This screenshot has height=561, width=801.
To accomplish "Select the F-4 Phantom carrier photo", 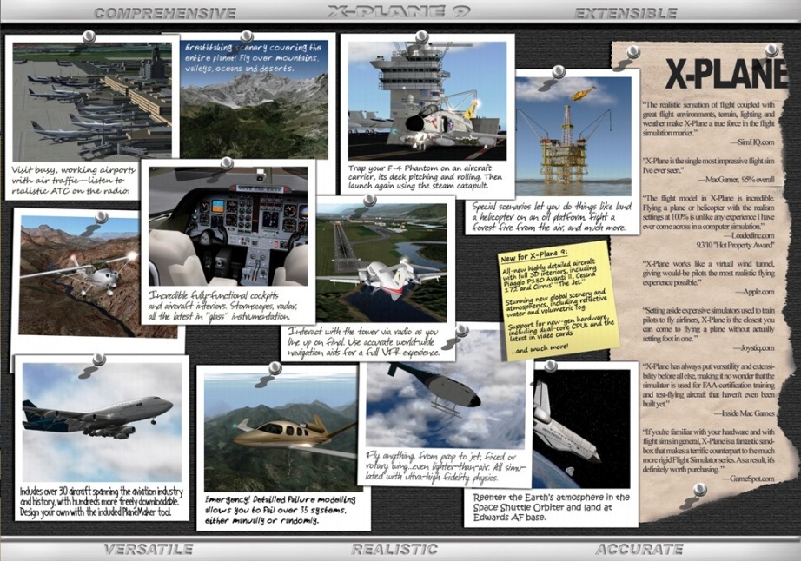I will (x=427, y=101).
